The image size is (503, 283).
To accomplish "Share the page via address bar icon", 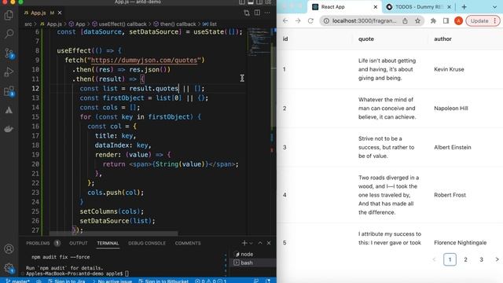I will coord(406,21).
